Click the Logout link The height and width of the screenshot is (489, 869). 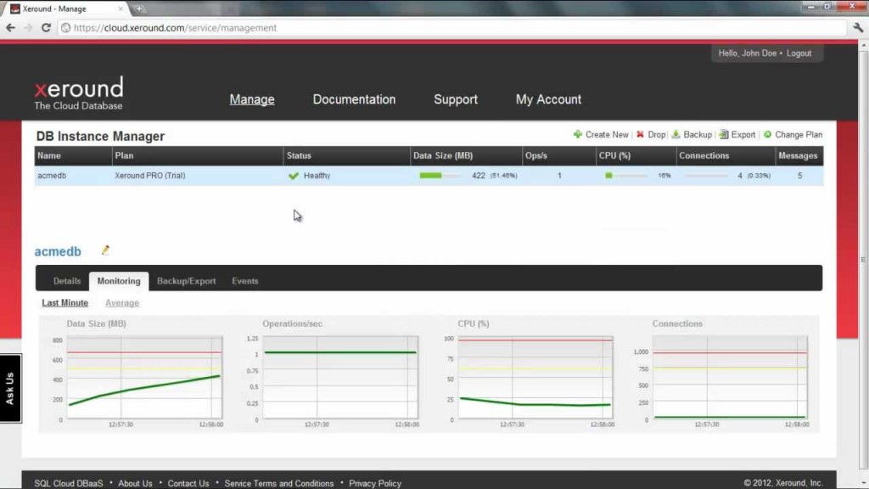799,53
